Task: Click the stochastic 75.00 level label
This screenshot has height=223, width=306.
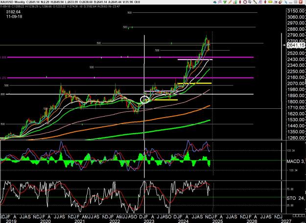Action: (291, 189)
